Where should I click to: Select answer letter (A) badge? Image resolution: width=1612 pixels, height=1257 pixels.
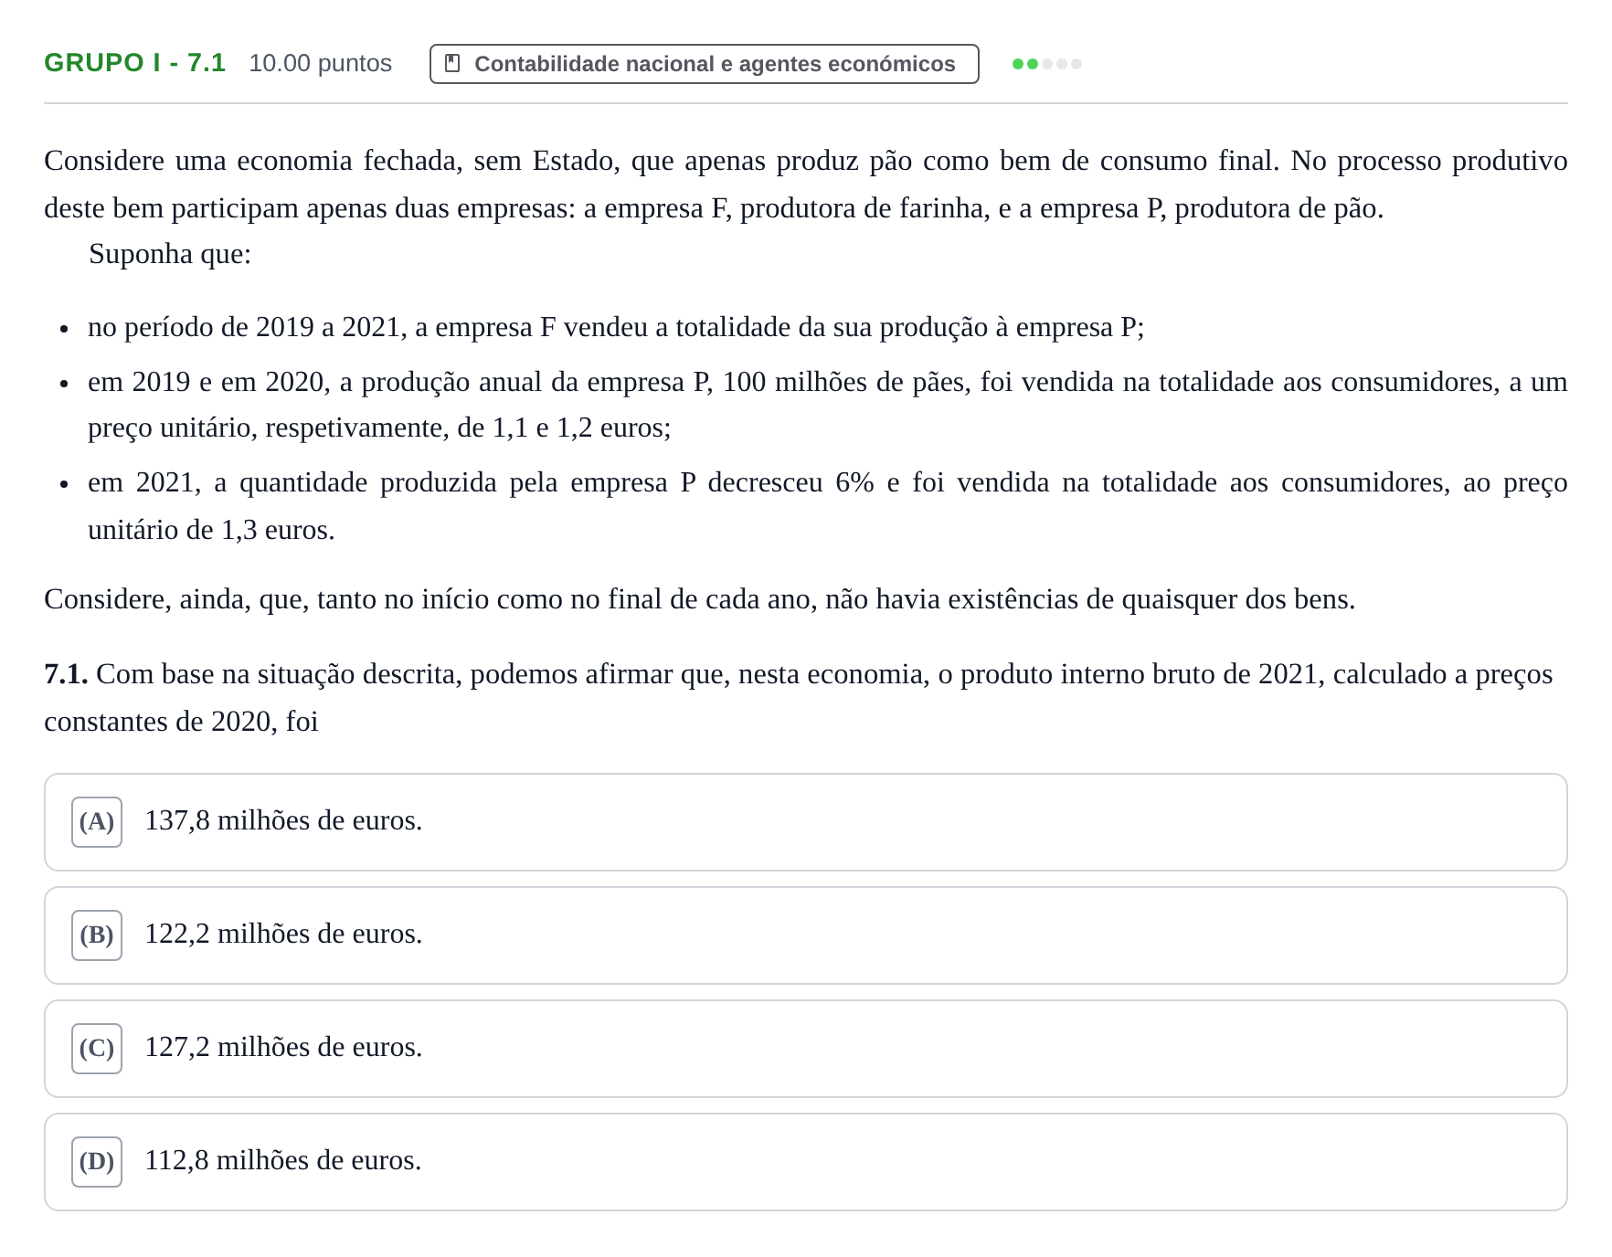[97, 822]
